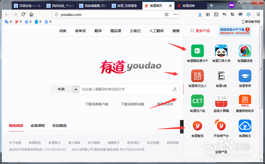The height and width of the screenshot is (164, 265).
Task: Toggle the sidebar panel icon
Action: 216,15
